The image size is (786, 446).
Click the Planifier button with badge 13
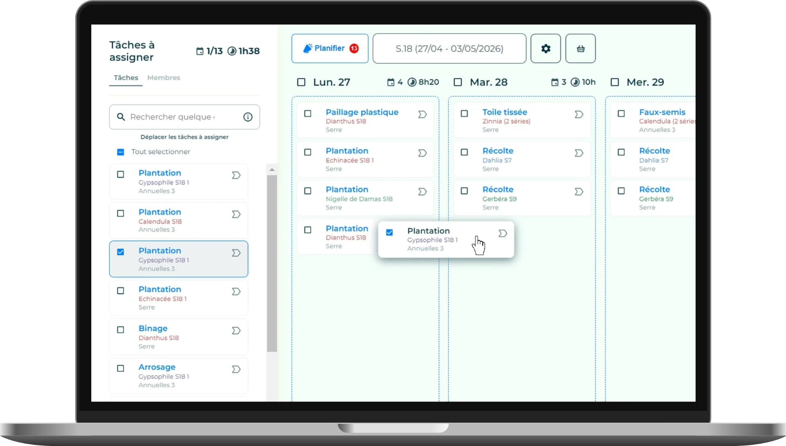click(330, 48)
